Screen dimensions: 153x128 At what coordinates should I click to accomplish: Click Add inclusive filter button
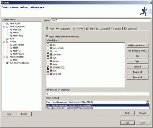click(x=138, y=46)
